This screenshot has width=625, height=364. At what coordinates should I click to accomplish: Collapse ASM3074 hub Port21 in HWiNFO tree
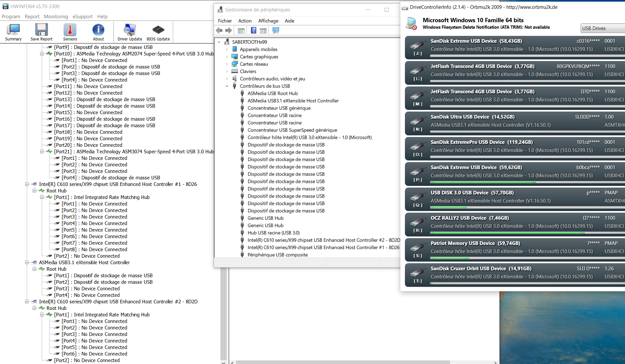click(x=42, y=152)
